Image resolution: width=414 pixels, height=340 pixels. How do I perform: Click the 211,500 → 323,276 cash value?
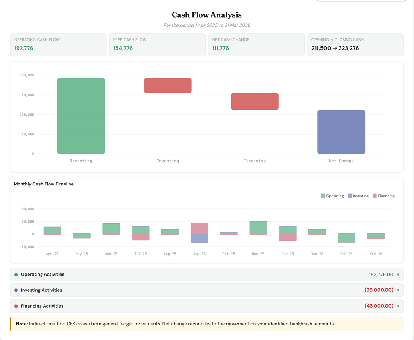tap(335, 48)
